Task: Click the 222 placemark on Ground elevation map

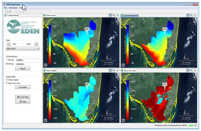Action: [165, 29]
